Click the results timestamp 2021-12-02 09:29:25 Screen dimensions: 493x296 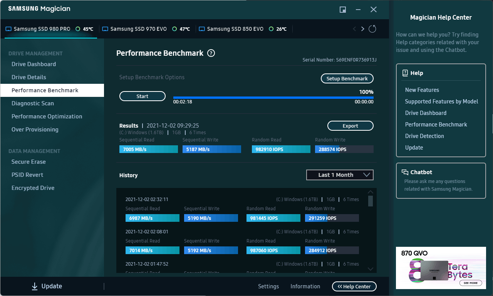[x=173, y=126]
